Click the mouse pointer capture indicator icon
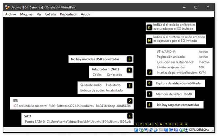This screenshot has width=218, height=136. (181, 129)
